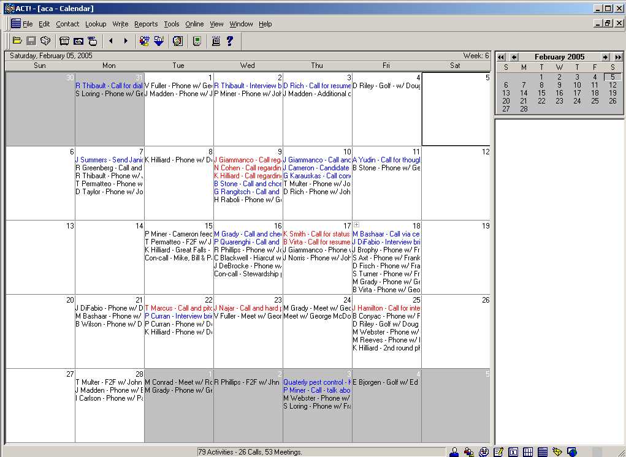Jump forward one year in mini calendar
The image size is (626, 457).
(618, 58)
